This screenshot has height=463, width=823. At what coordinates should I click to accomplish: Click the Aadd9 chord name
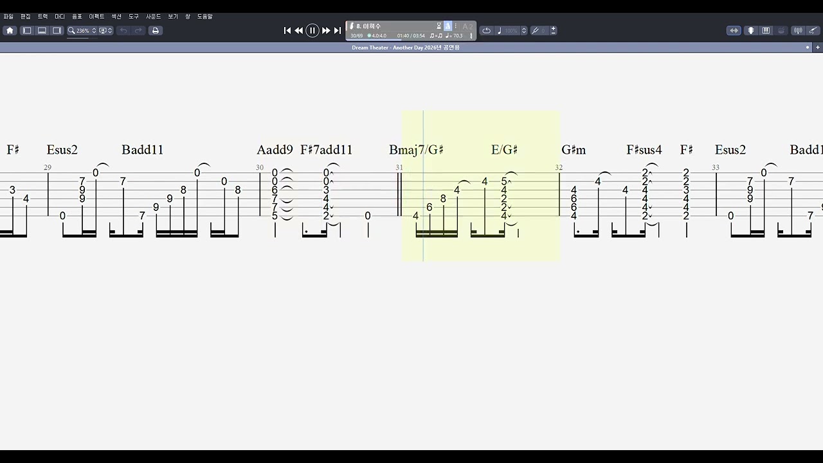(x=275, y=150)
